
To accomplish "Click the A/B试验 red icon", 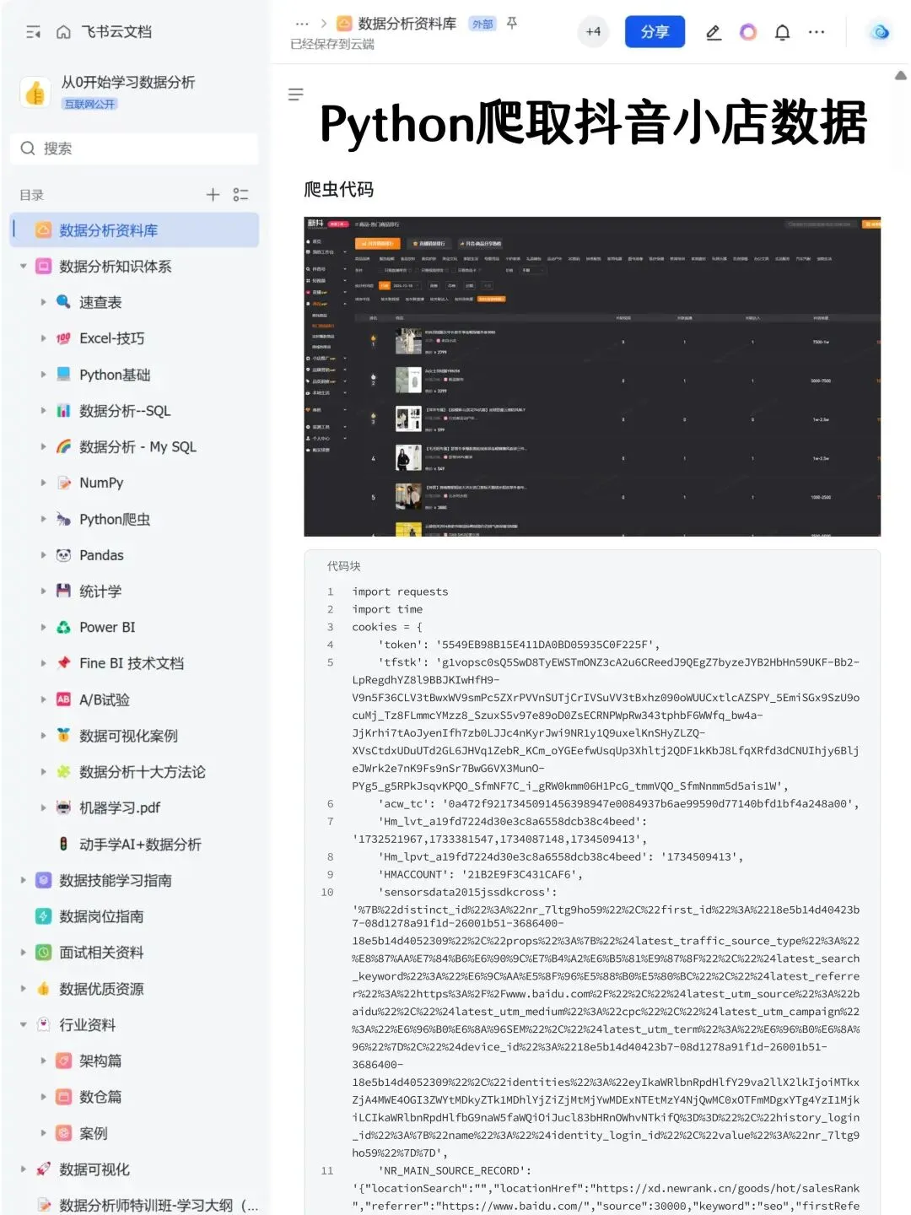I will (63, 699).
